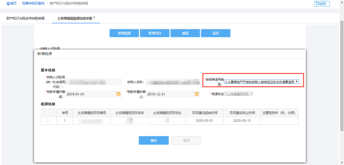Go to 首页 breadcrumb link

14,4
